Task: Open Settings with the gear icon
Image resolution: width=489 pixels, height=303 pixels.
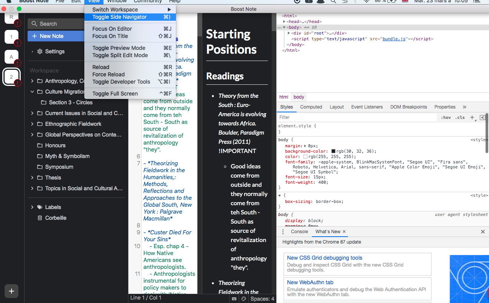Action: (39, 51)
